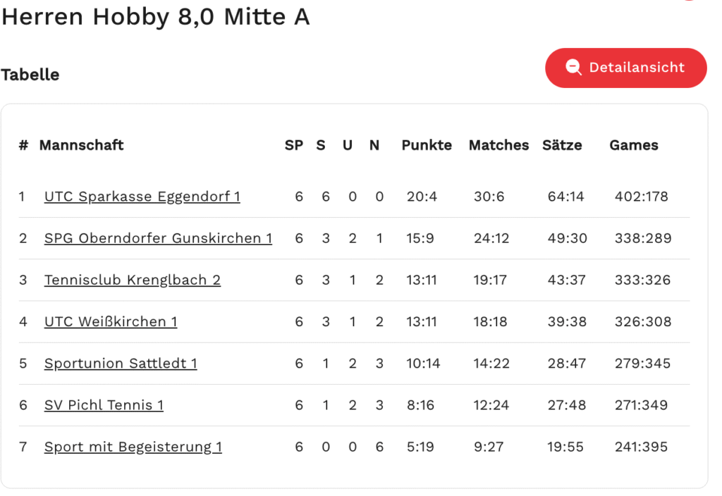Open Sport mit Begeisterung 1 team
722x496 pixels.
[133, 447]
